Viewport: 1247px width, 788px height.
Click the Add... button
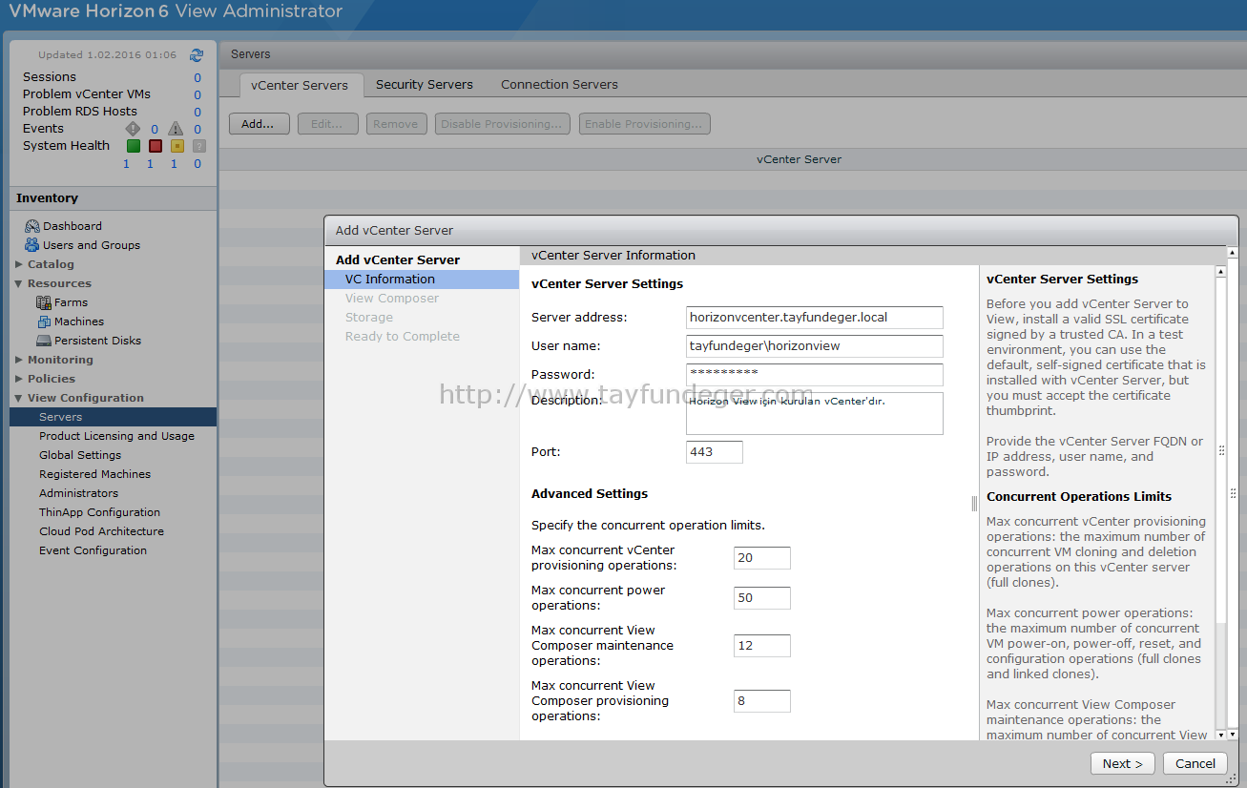click(x=259, y=124)
